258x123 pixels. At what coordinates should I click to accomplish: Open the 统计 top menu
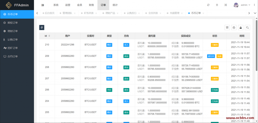pyautogui.click(x=115, y=5)
